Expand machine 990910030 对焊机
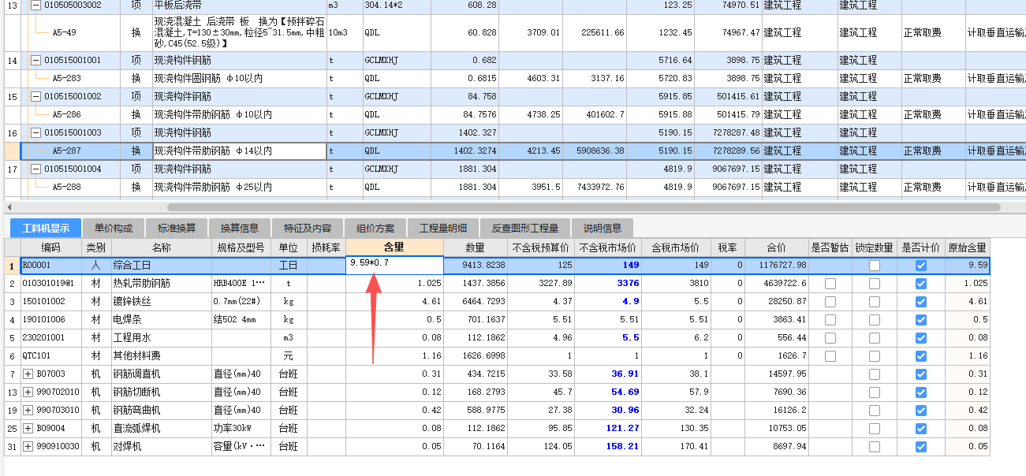The width and height of the screenshot is (1026, 476). [28, 446]
